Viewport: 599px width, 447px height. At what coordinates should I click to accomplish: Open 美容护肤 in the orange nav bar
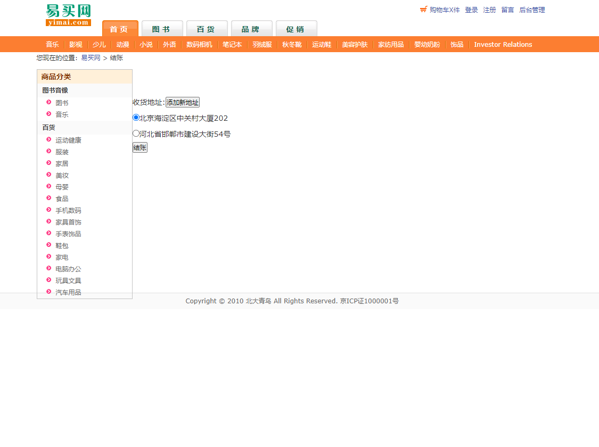[x=355, y=45]
